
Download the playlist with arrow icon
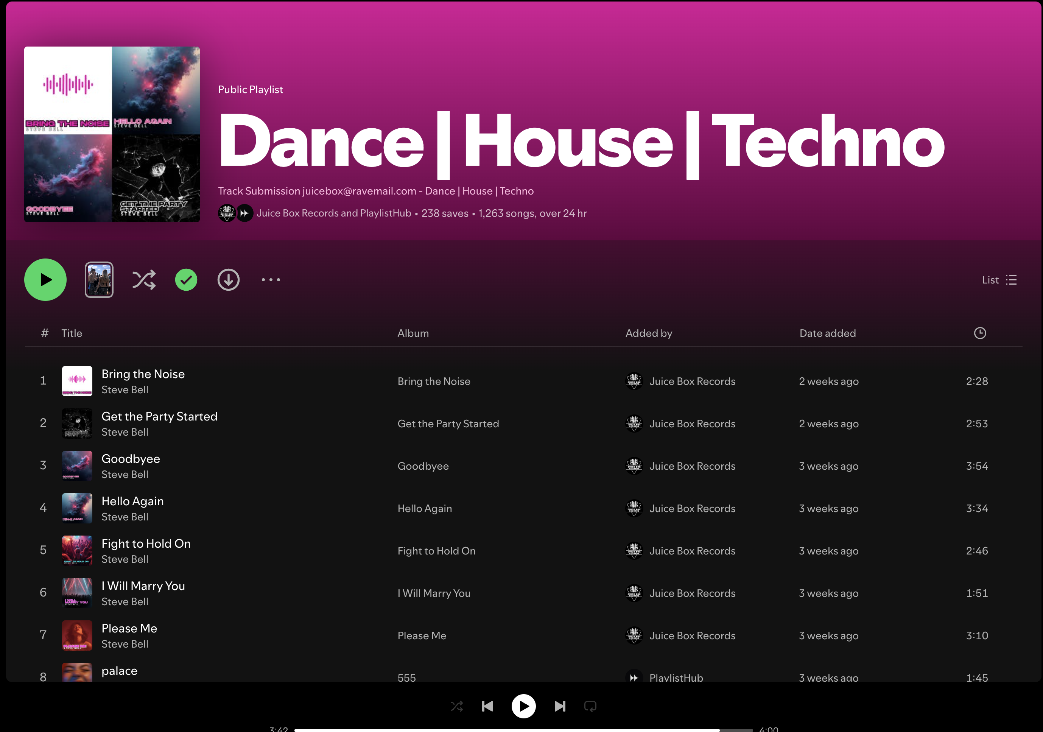tap(228, 279)
